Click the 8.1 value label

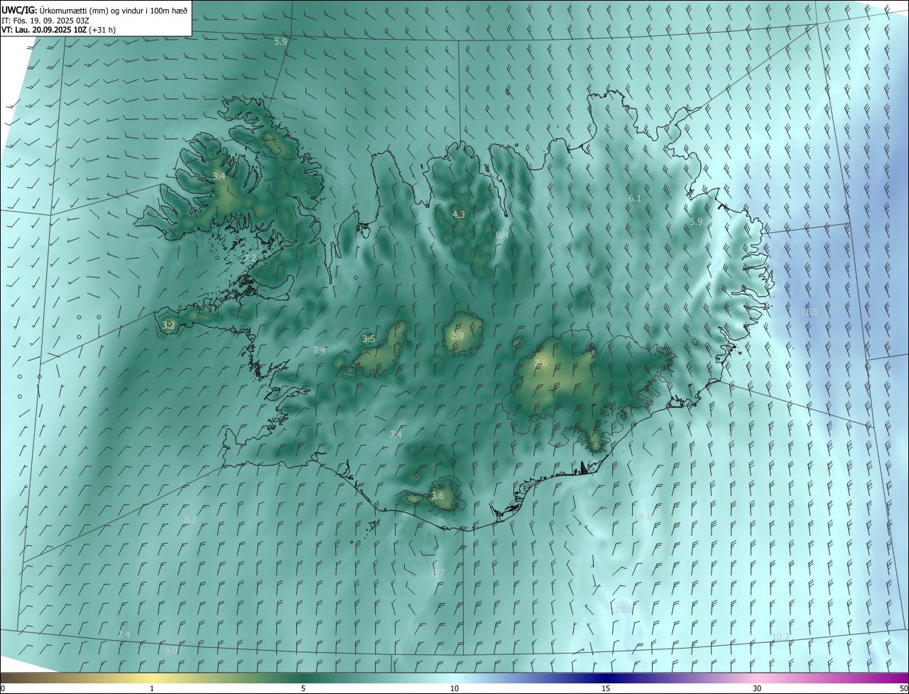(x=190, y=520)
